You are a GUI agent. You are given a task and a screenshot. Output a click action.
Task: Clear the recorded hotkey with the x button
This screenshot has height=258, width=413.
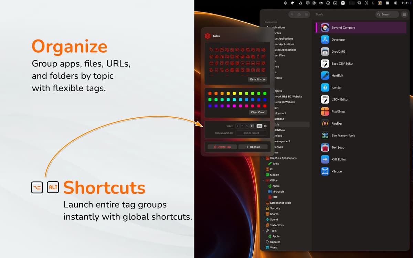coord(265,126)
